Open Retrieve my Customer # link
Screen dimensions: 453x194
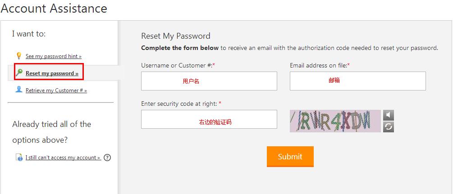(56, 90)
